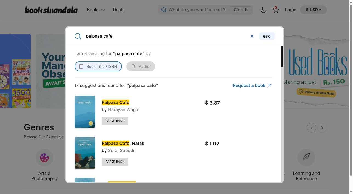
Task: Click the search modal magnifier icon
Action: click(x=78, y=36)
